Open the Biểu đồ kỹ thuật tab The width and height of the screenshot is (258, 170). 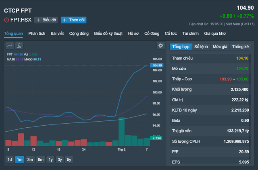[x=108, y=33]
